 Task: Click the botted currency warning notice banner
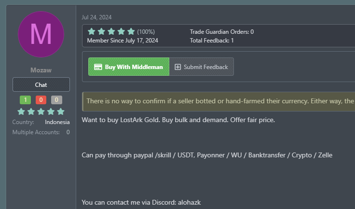(x=218, y=101)
